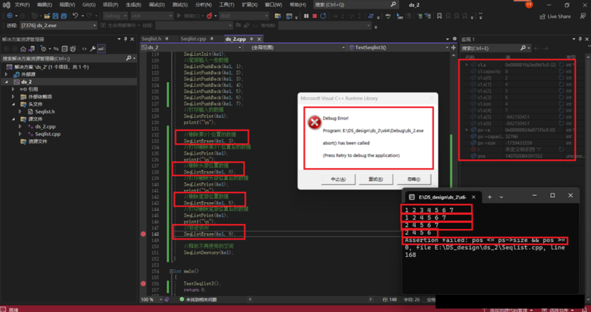
Task: Open the TestSeqlist3() member dropdown
Action: pos(398,47)
